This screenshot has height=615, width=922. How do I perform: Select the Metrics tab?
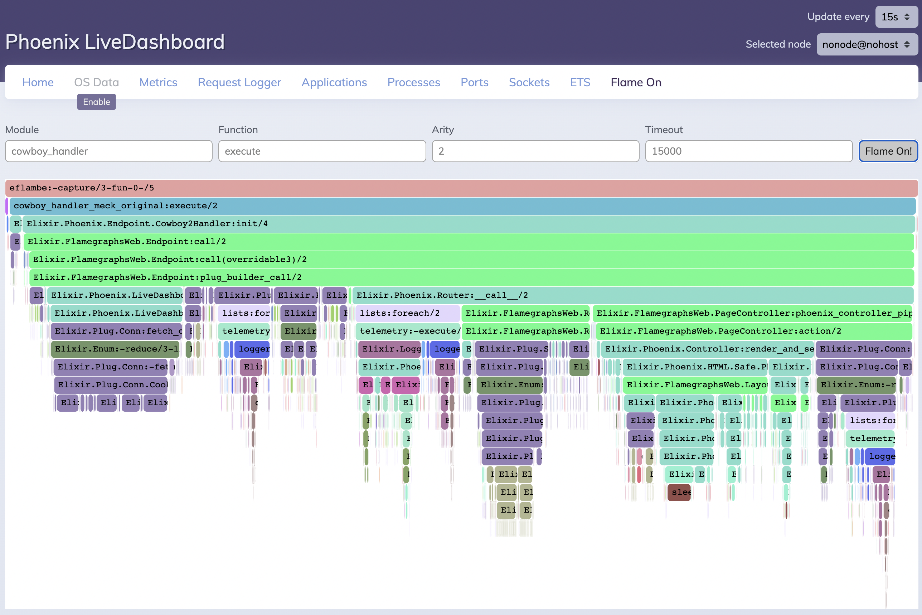click(x=158, y=82)
